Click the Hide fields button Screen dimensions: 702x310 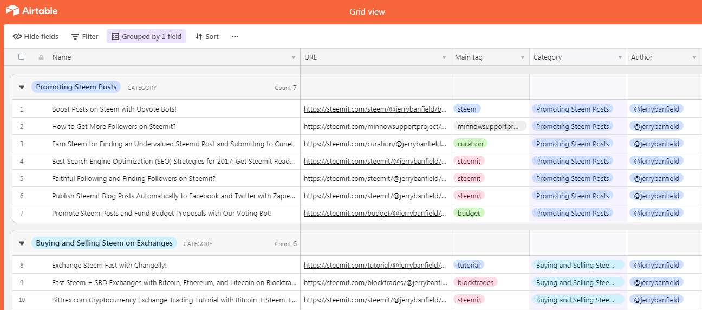click(x=36, y=36)
